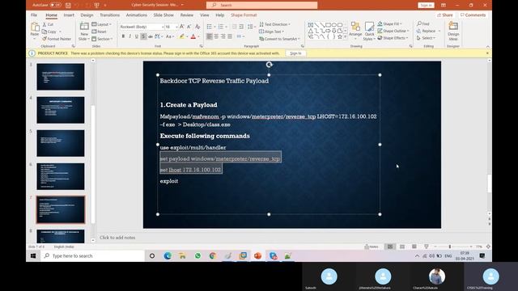Expand Shape Outline options
Image resolution: width=518 pixels, height=291 pixels.
(393, 31)
